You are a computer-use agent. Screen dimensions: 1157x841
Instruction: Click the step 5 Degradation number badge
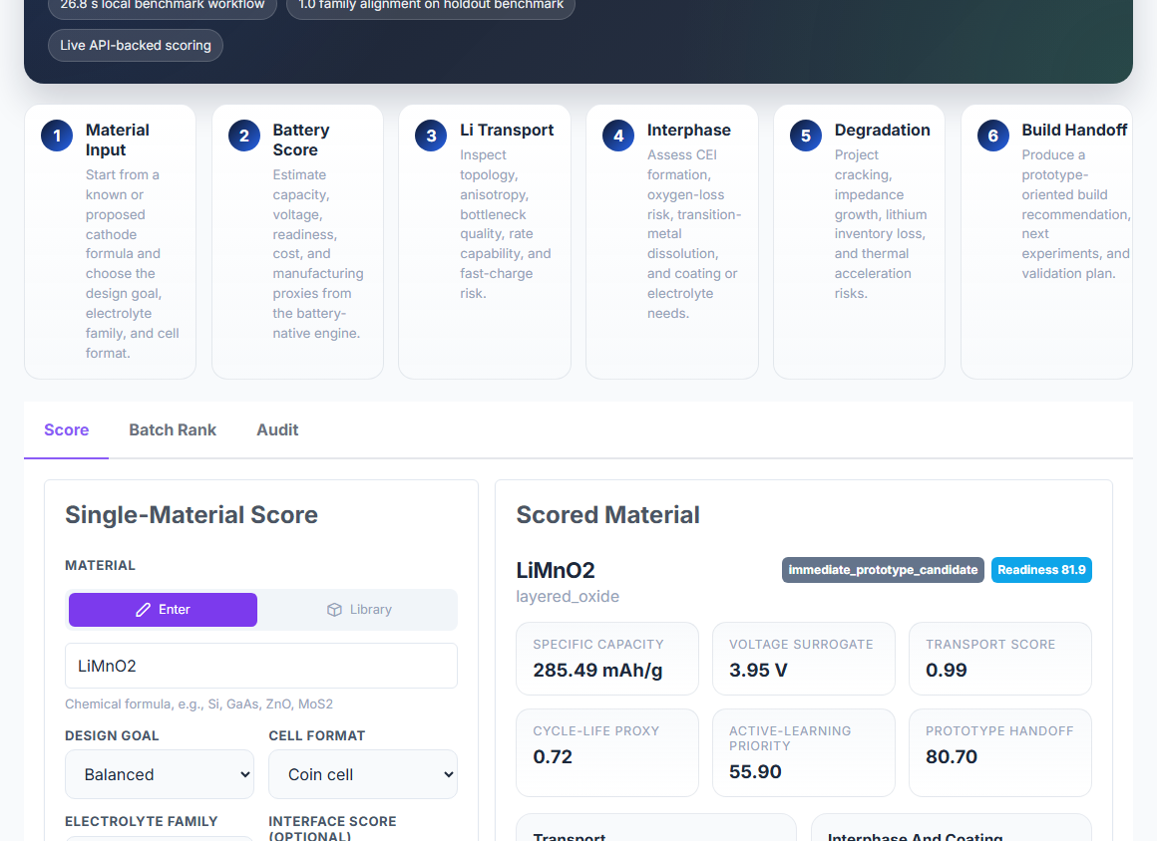coord(806,136)
